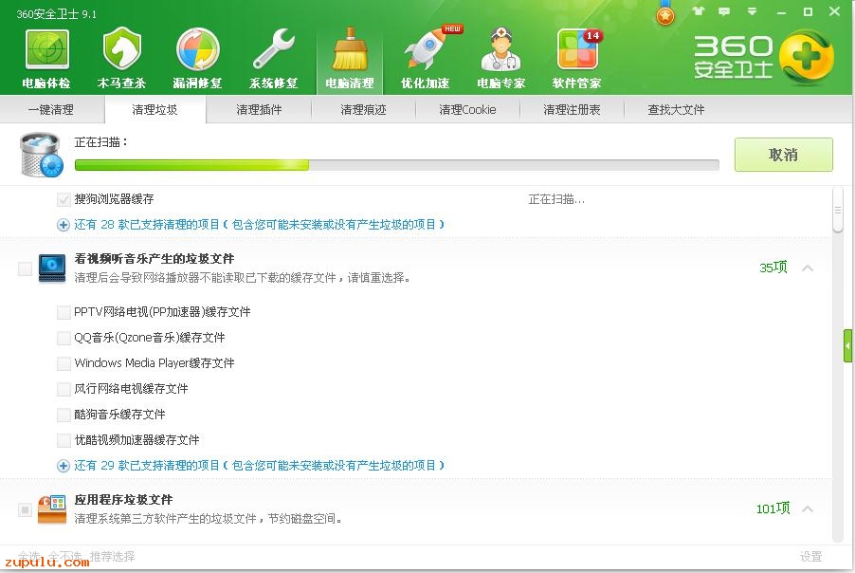Image resolution: width=855 pixels, height=573 pixels.
Task: Switch to 清理痕迹 tab
Action: 363,110
